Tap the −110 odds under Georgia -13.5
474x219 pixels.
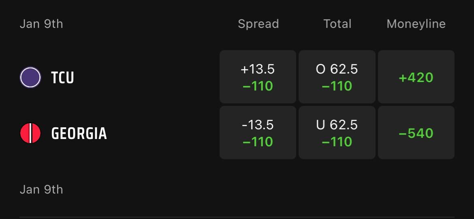click(258, 142)
